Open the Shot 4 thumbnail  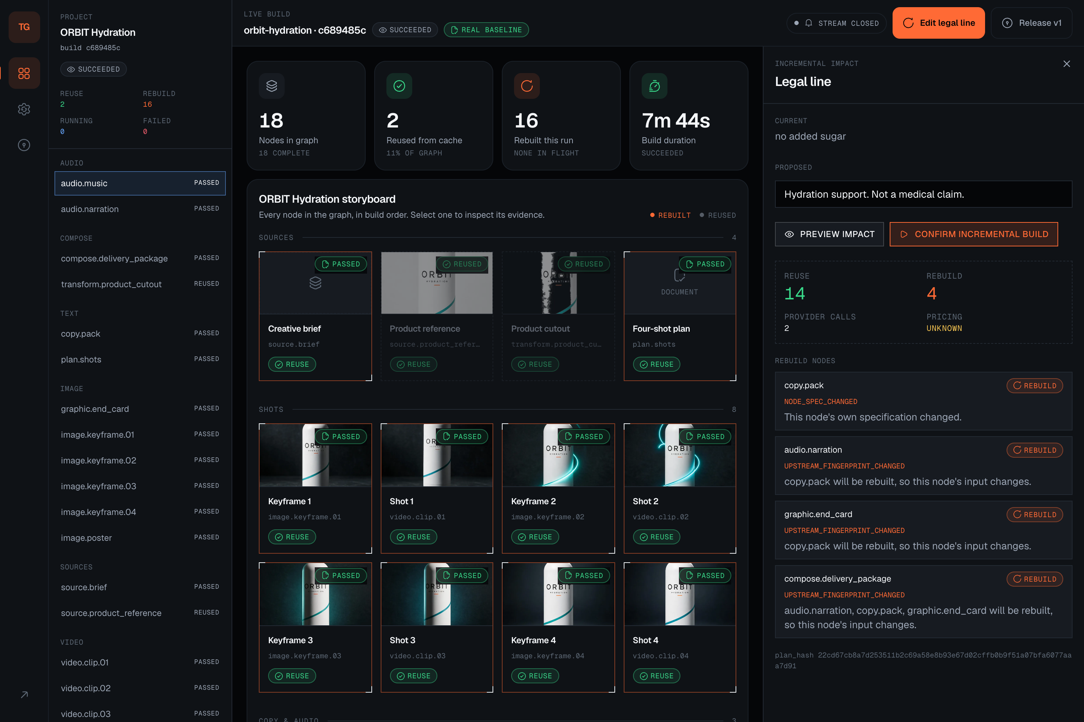click(680, 595)
